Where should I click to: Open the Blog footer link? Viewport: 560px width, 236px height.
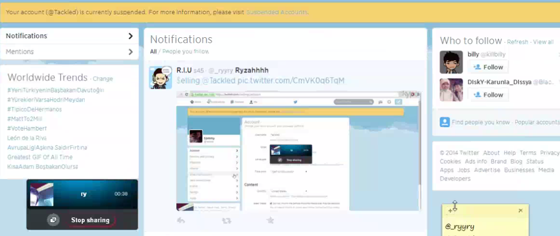click(517, 161)
